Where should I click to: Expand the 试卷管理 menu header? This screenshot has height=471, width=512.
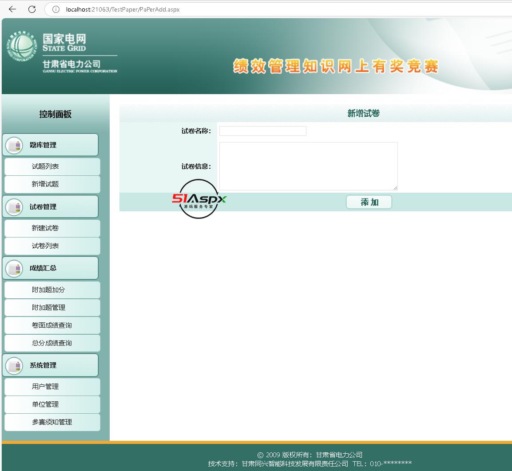pos(51,207)
